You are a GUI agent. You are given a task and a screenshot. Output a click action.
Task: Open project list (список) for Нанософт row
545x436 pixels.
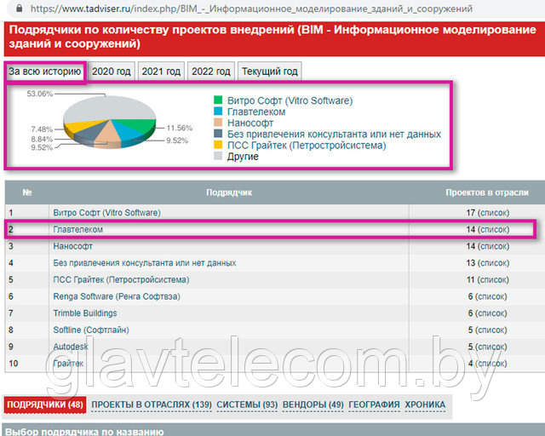[x=493, y=246]
